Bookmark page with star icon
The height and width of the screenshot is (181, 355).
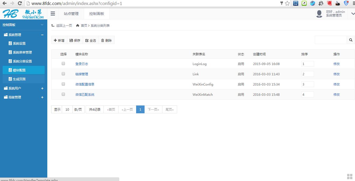tap(287, 3)
